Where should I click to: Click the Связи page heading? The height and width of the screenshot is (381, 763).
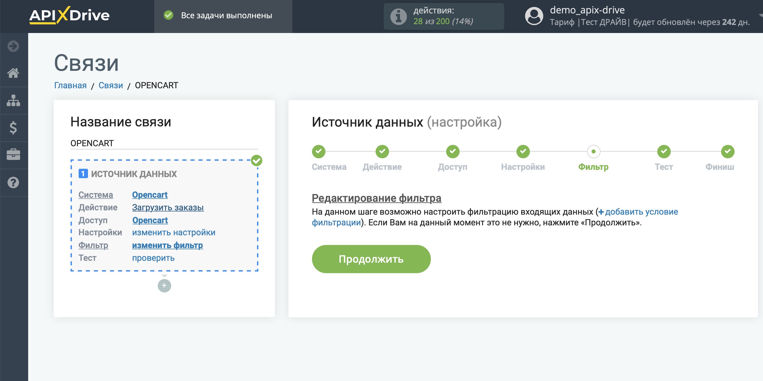[86, 63]
